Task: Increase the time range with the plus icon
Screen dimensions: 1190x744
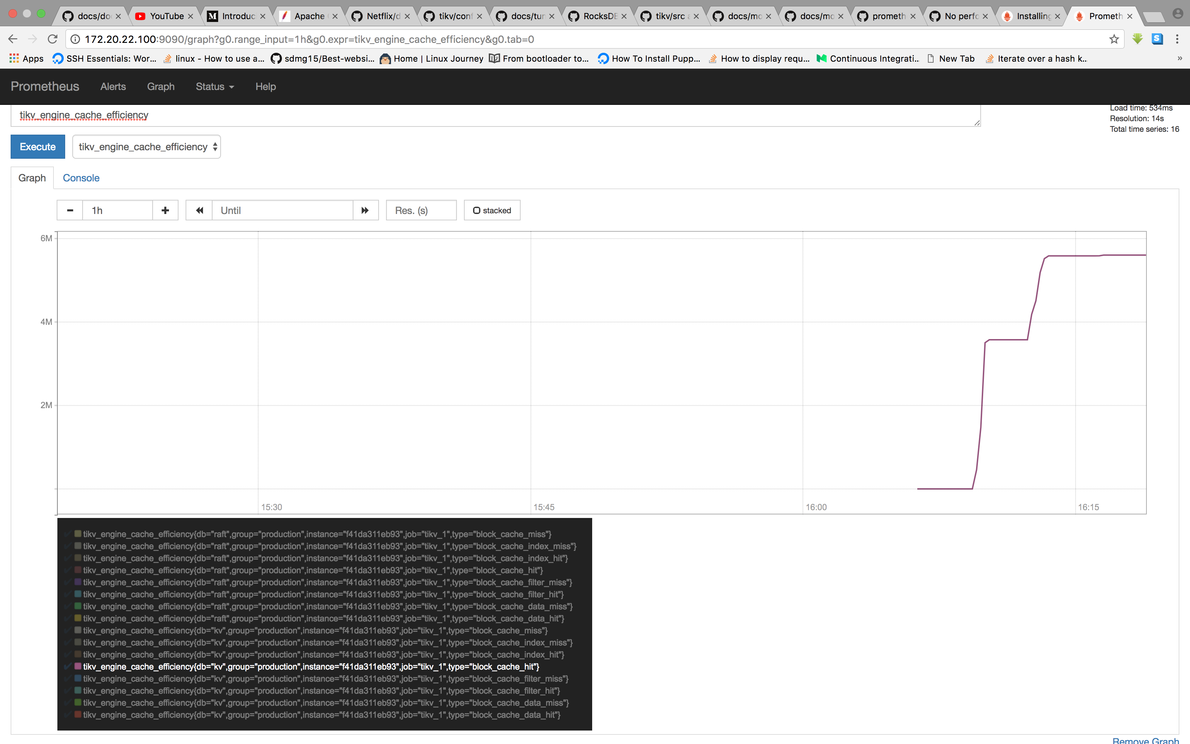Action: (x=165, y=210)
